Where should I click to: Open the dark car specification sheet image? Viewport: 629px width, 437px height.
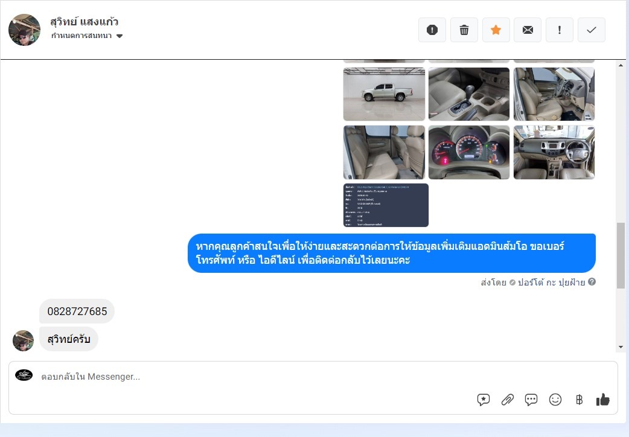tap(386, 205)
